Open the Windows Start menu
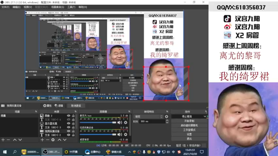278x156 pixels. pos(5,152)
